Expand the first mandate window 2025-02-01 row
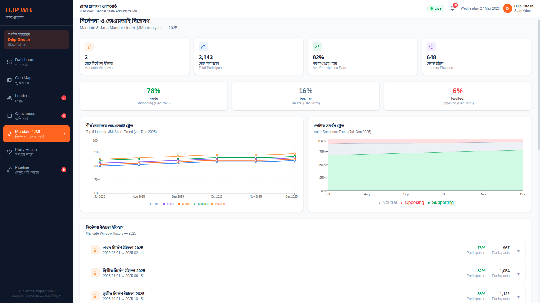Viewport: 540px width, 303px height. [306, 250]
